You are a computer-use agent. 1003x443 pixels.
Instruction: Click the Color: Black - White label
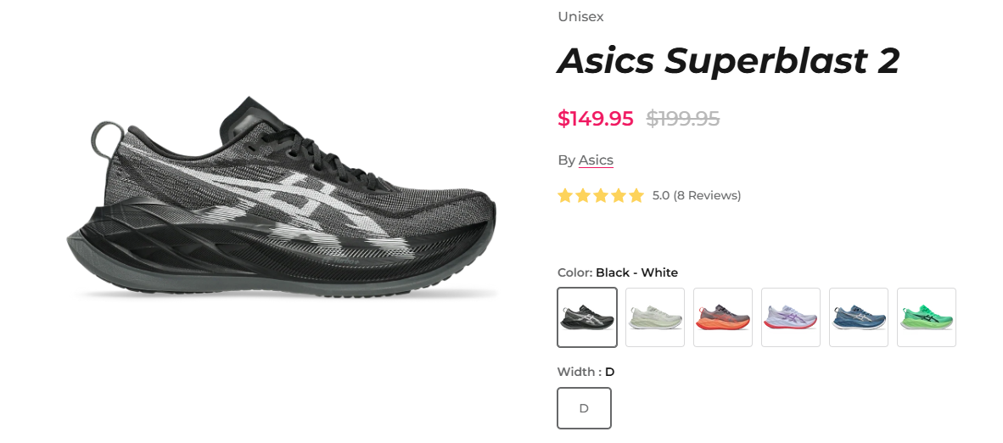tap(618, 272)
